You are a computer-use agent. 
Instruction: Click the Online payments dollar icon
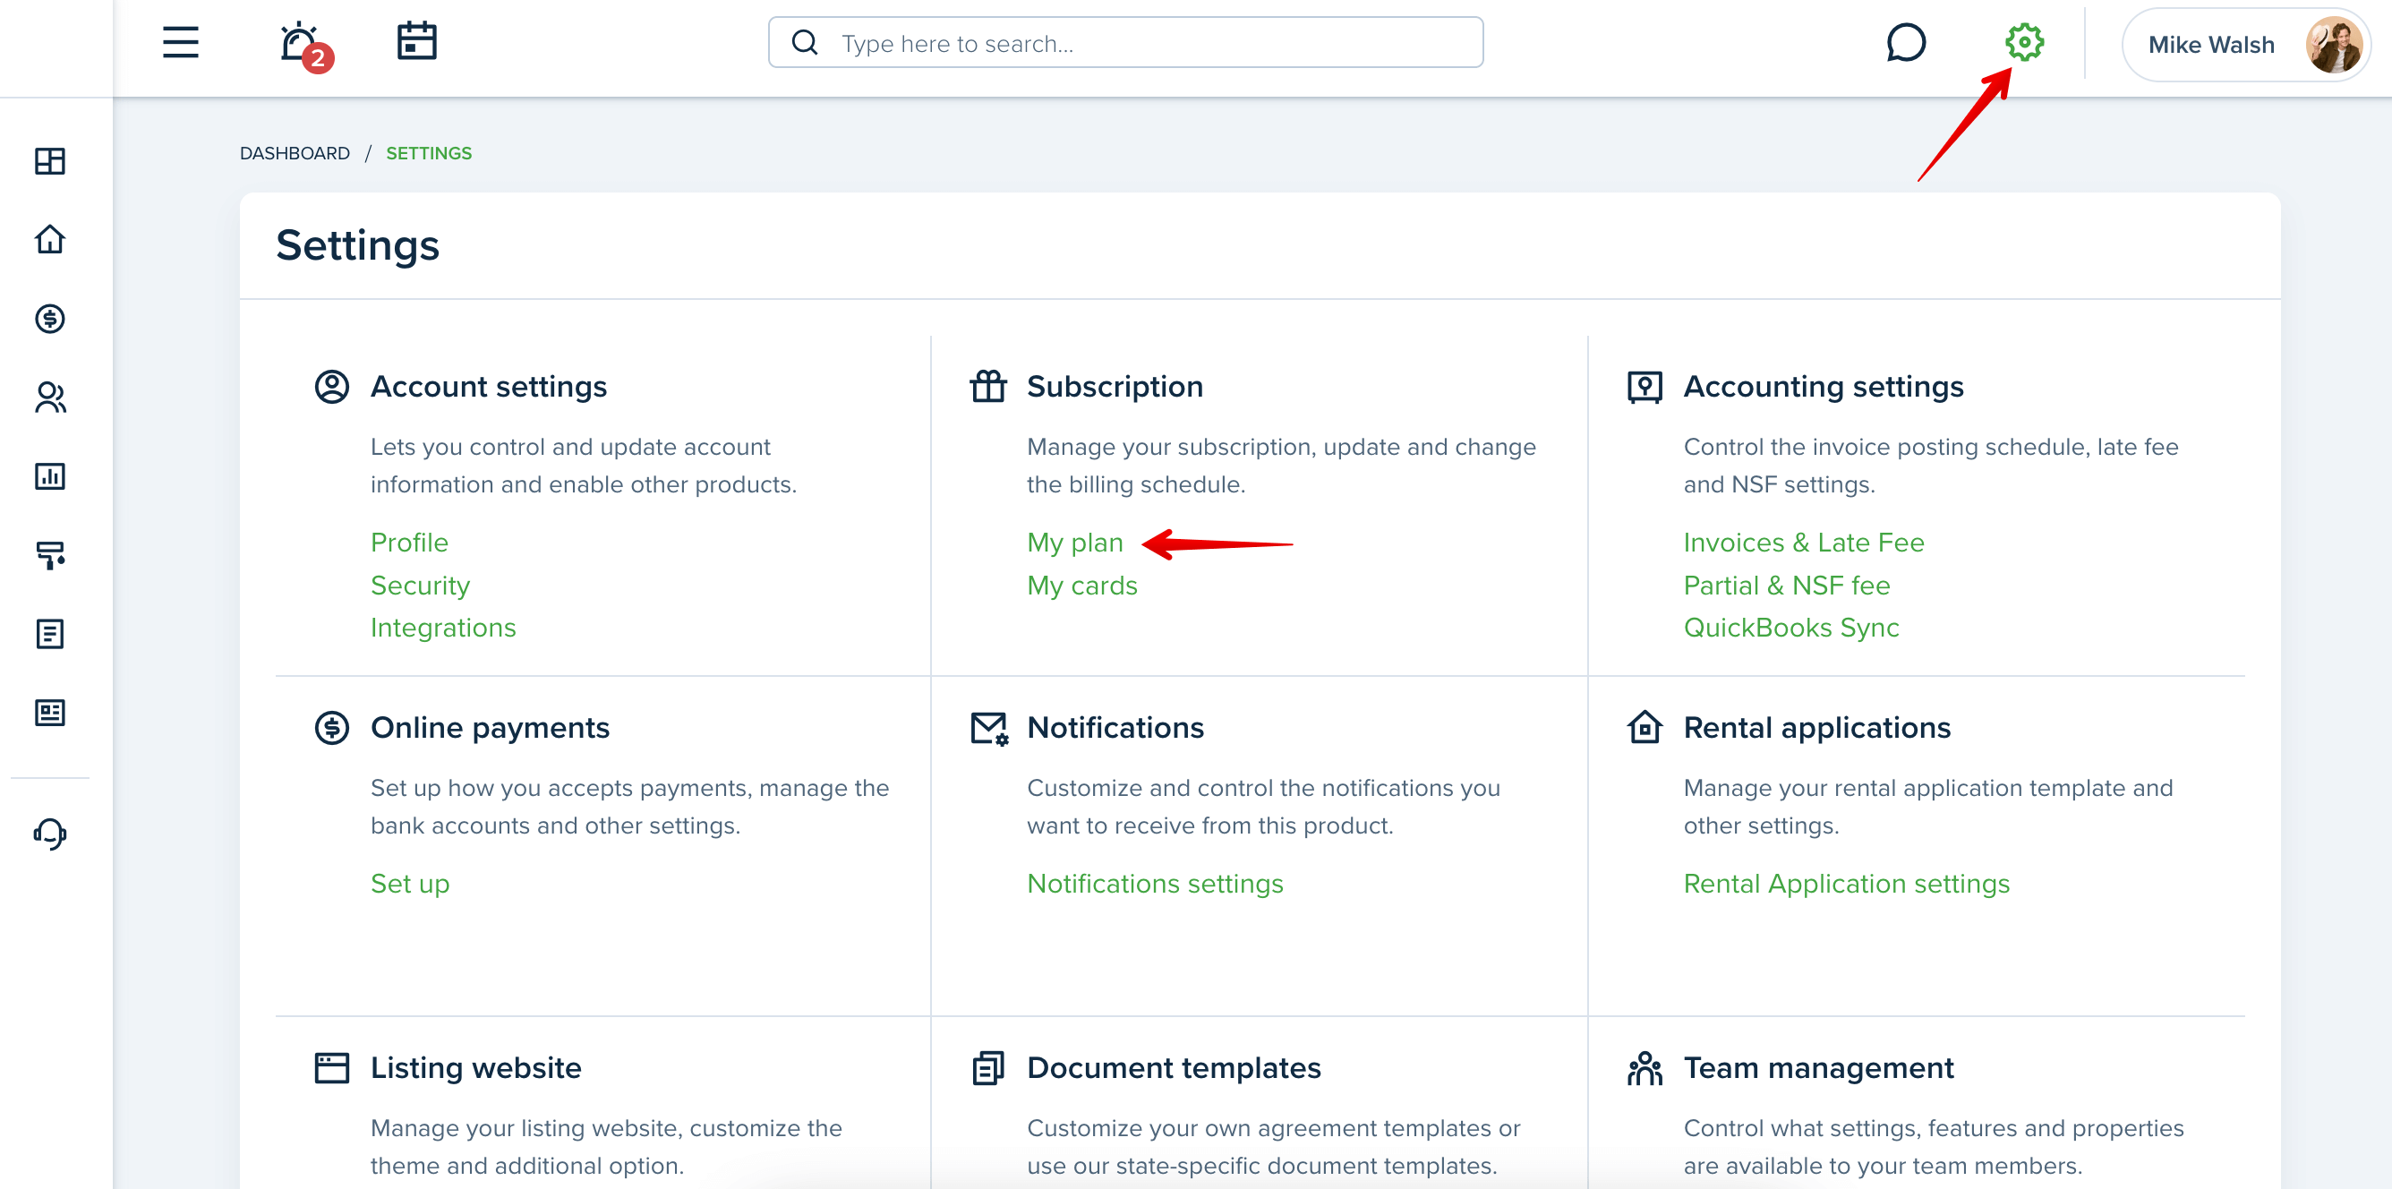331,727
